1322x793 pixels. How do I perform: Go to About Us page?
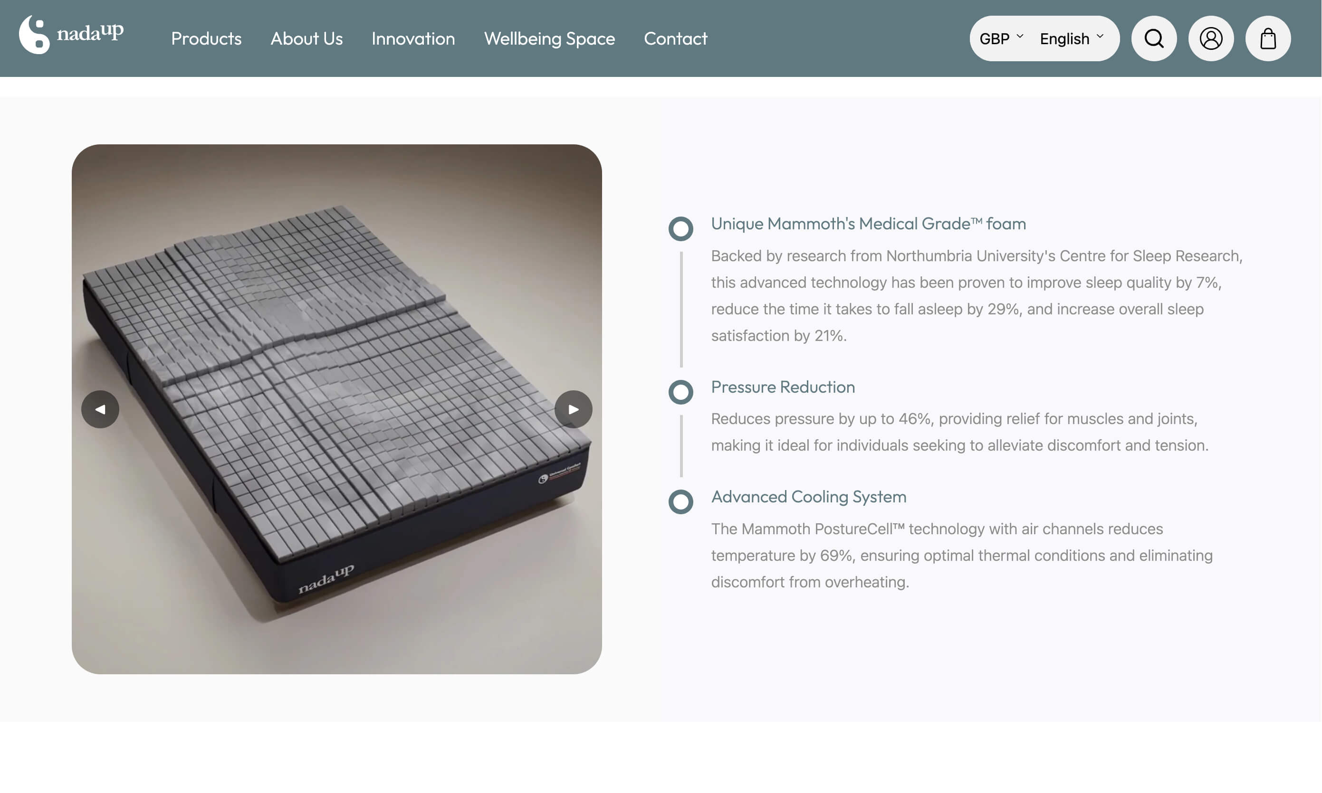[x=307, y=38]
